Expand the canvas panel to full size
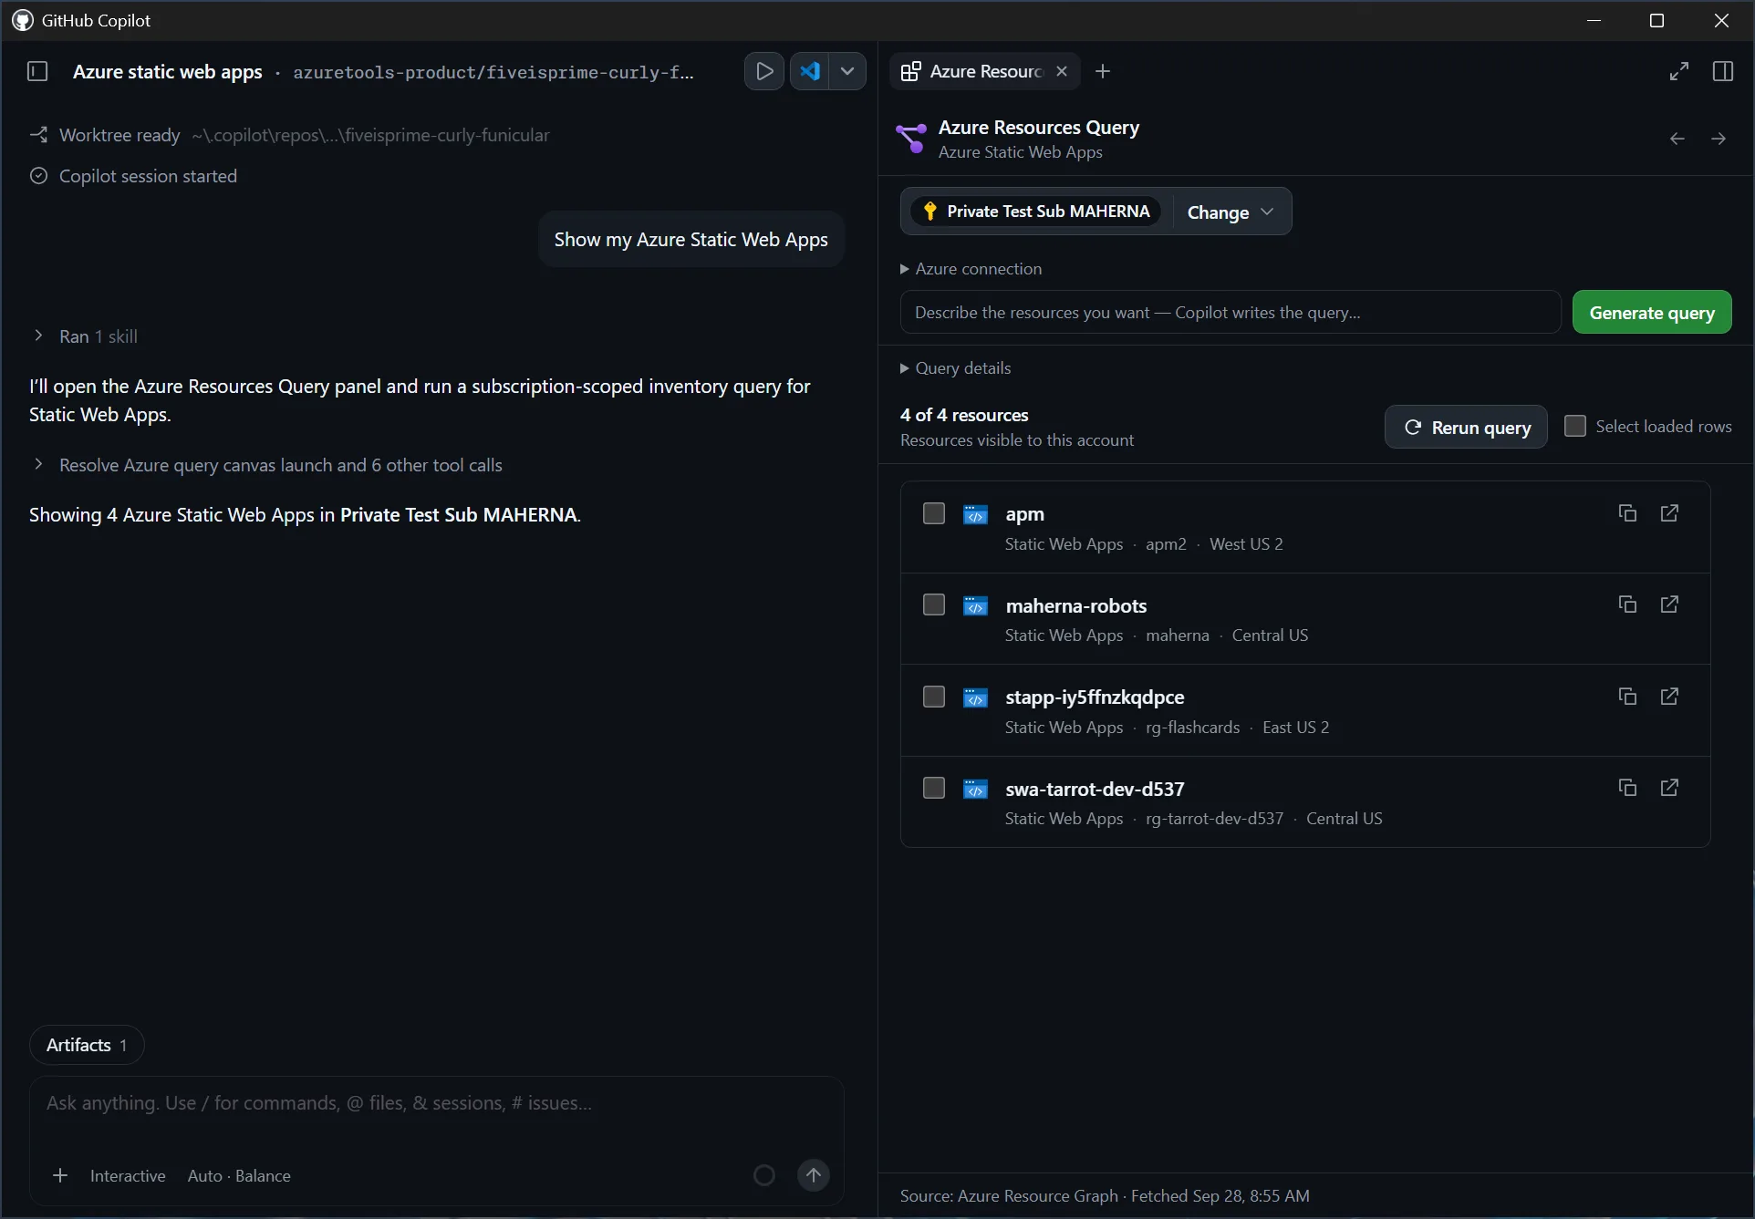The width and height of the screenshot is (1755, 1219). coord(1679,71)
